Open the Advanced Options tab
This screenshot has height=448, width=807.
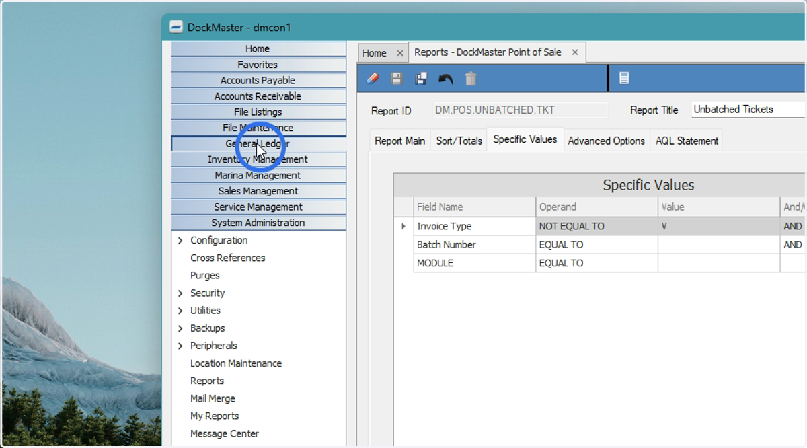coord(607,141)
